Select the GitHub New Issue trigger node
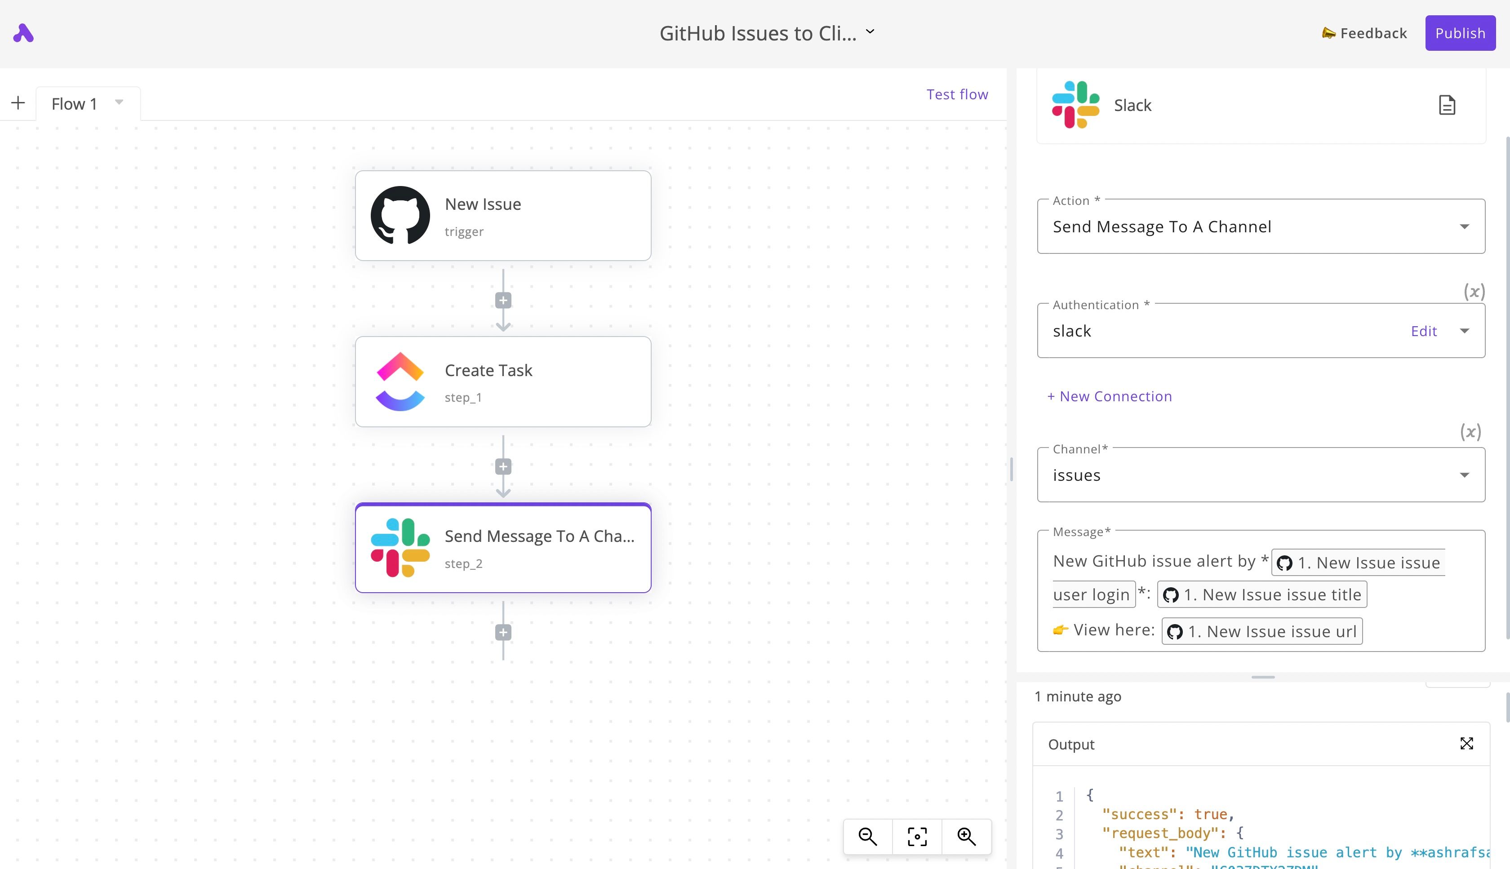 [502, 216]
